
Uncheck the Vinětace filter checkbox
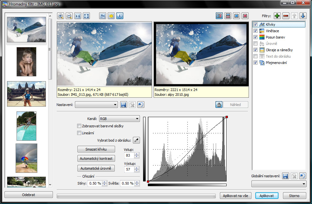[x=256, y=31]
